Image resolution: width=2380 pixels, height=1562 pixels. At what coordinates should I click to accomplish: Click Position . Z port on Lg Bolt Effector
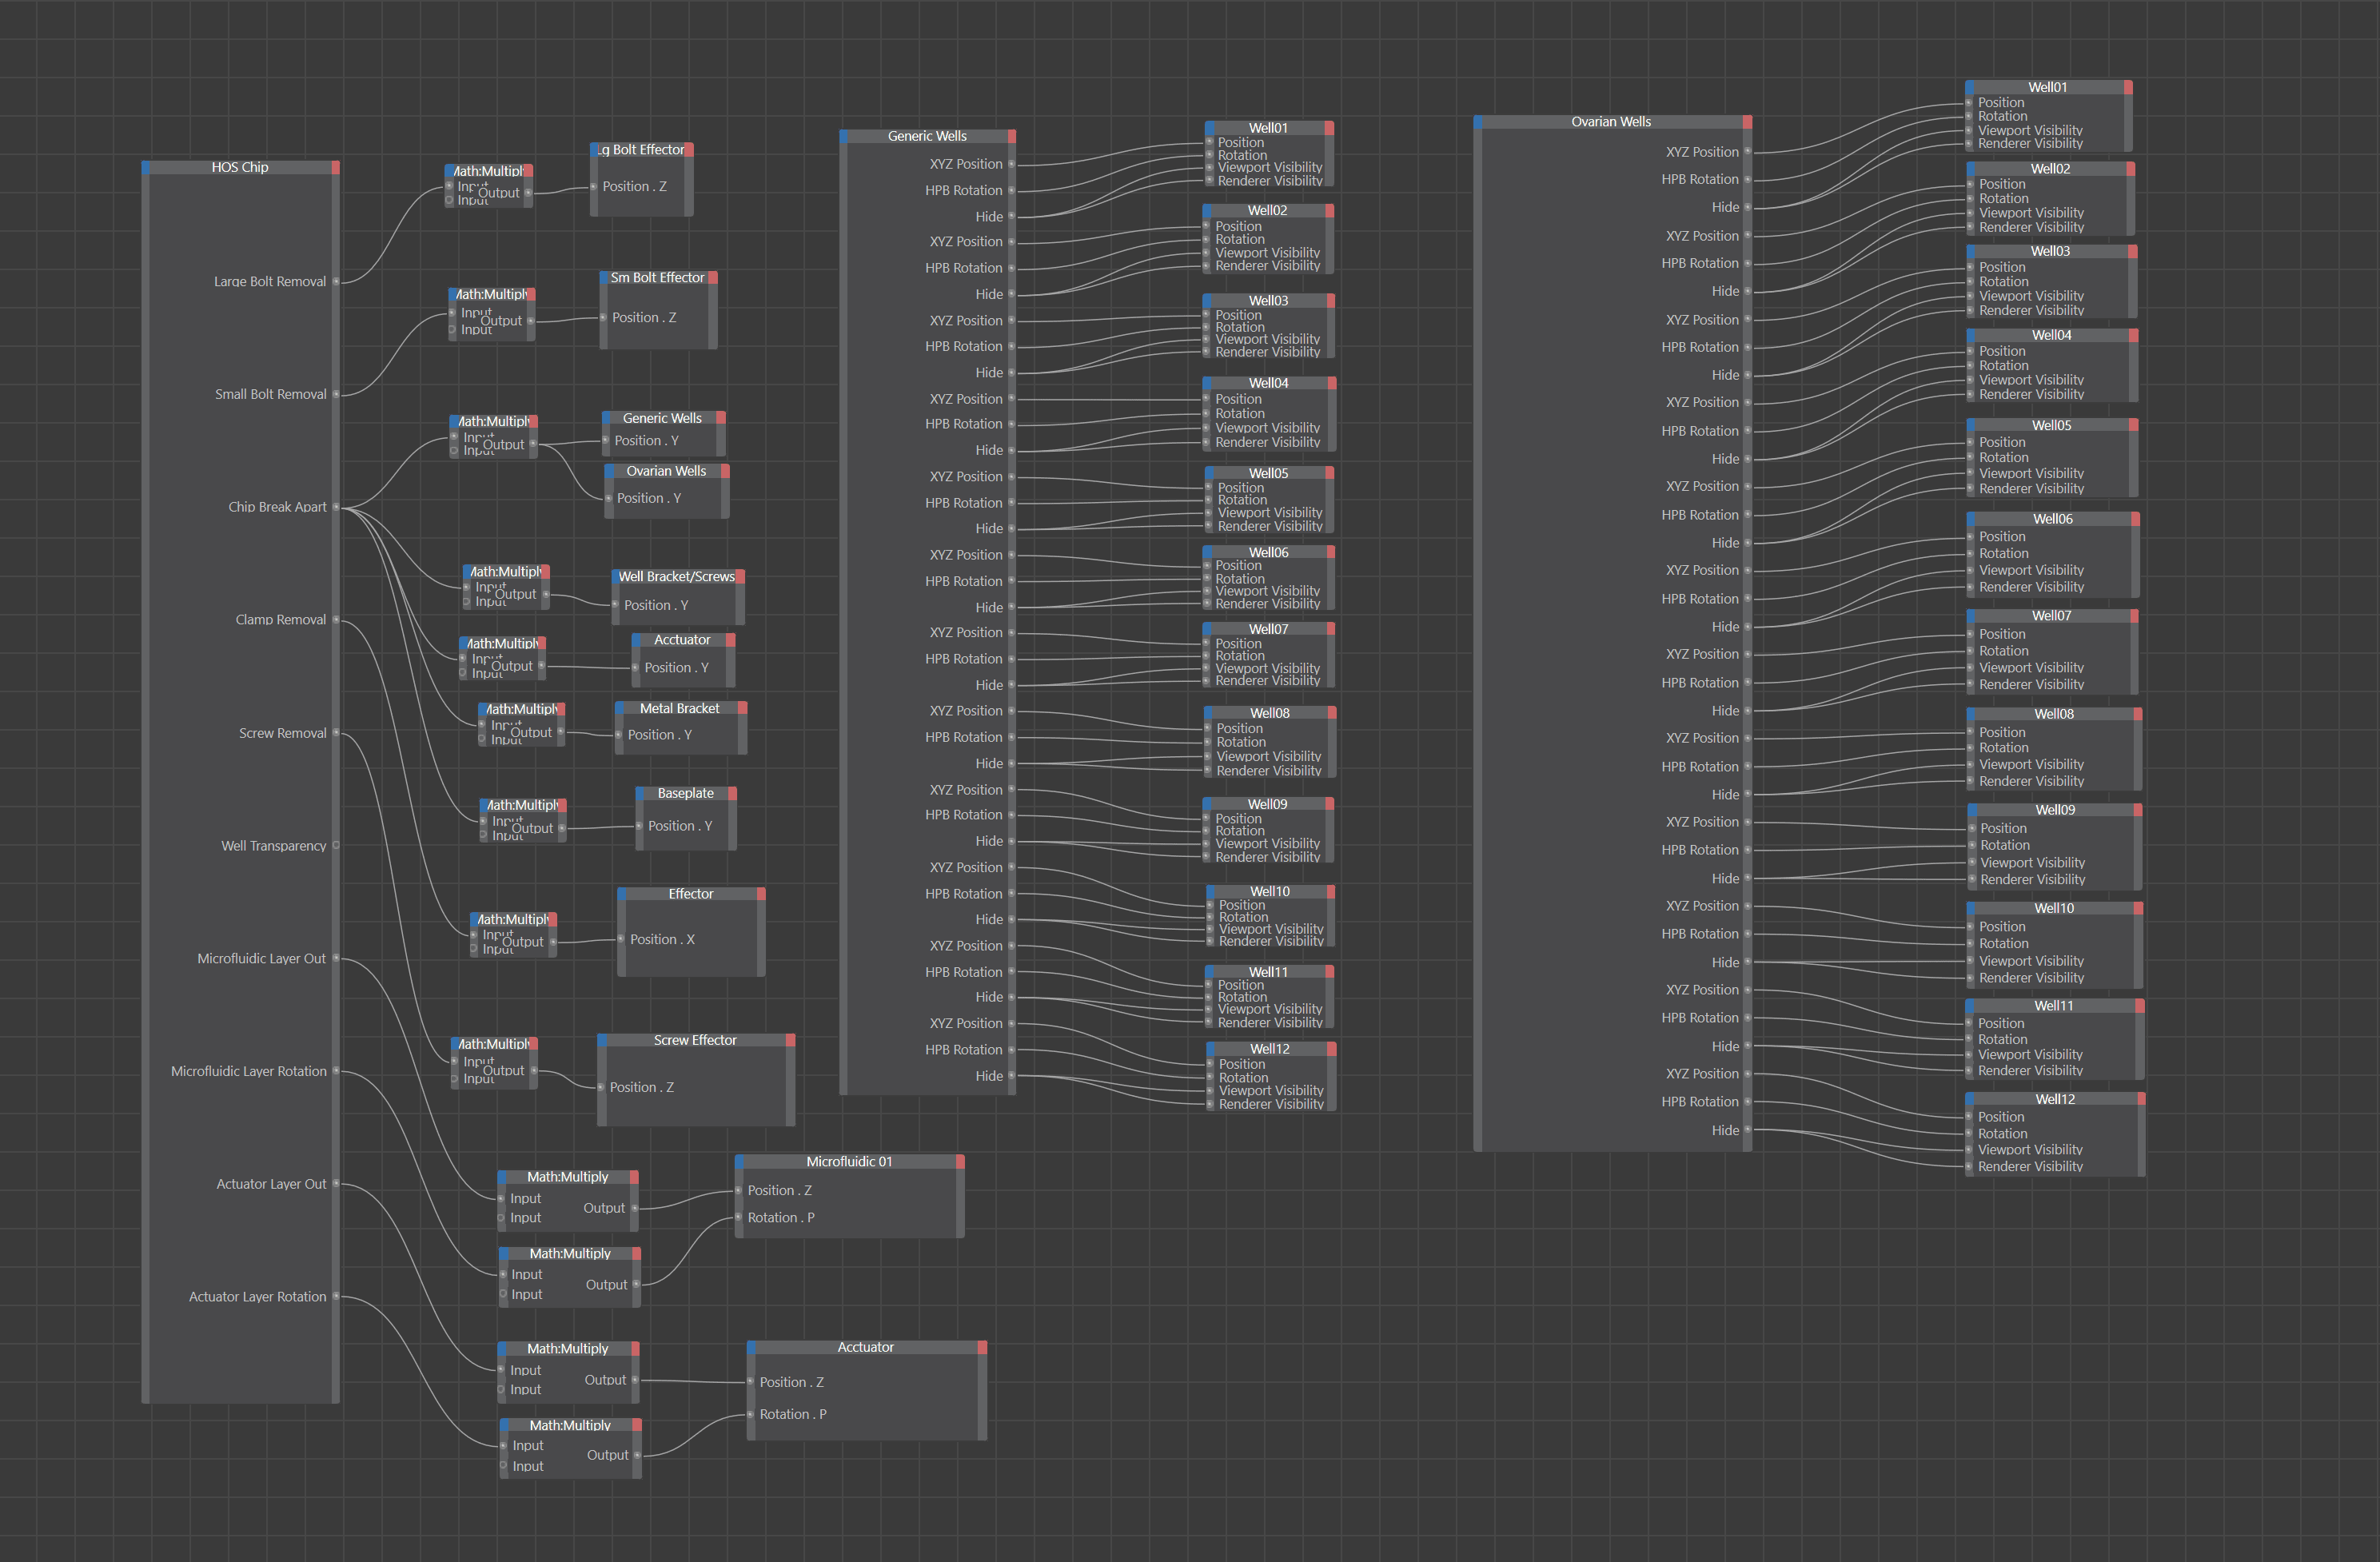594,187
